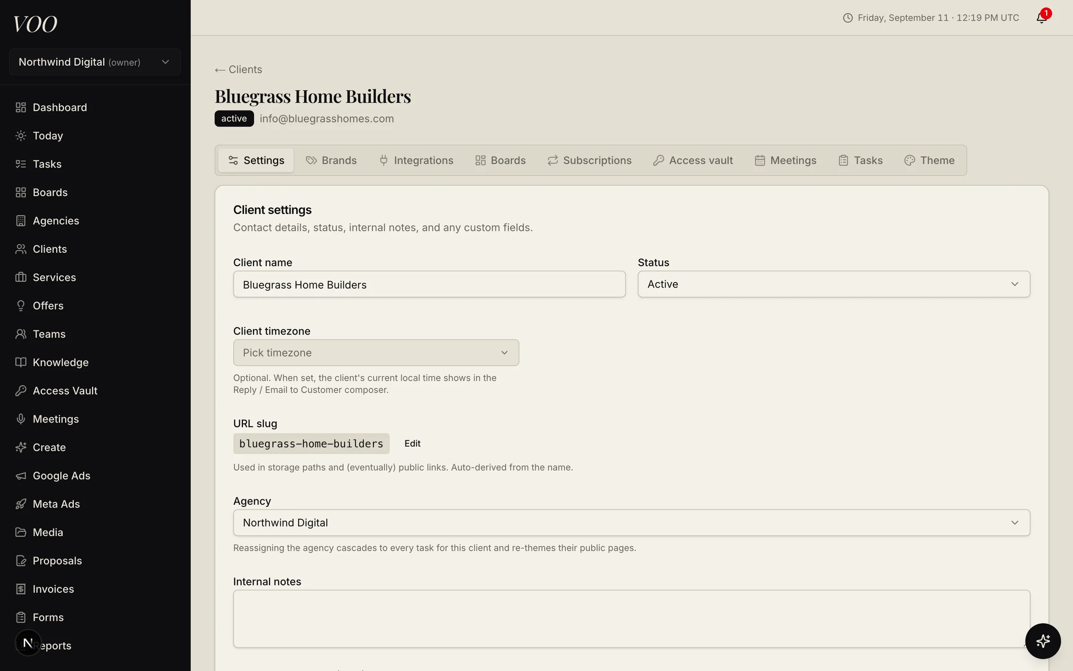Click the Agencies building icon
The height and width of the screenshot is (671, 1073).
(x=21, y=221)
